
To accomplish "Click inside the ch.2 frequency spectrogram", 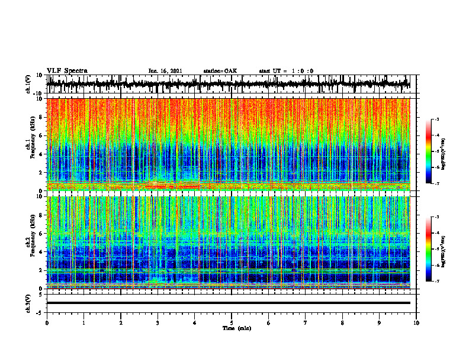I will 228,243.
